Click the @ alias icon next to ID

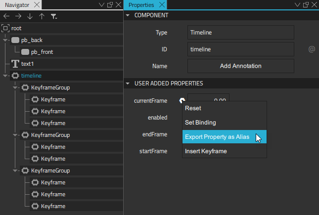312,49
